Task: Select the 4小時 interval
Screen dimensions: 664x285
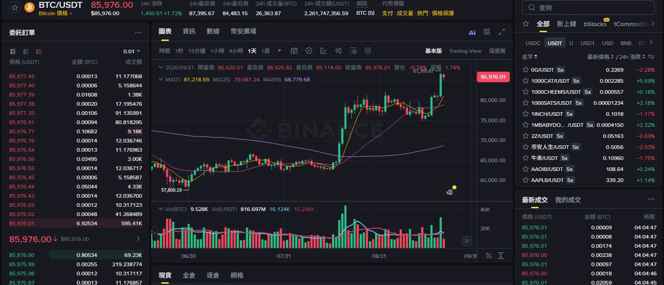Action: (236, 51)
